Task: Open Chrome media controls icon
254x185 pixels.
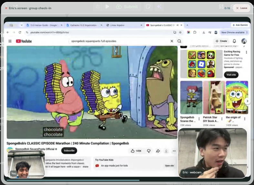Action: 210,32
